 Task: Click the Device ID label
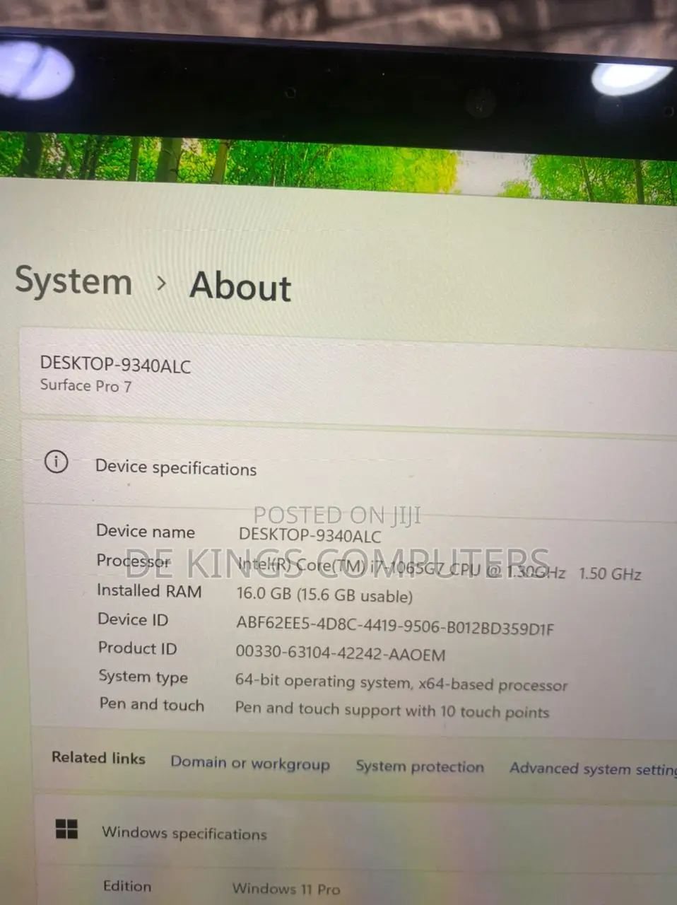(x=133, y=620)
